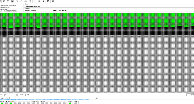Click the stop square button in toolbar
The width and height of the screenshot is (194, 104).
[43, 1]
